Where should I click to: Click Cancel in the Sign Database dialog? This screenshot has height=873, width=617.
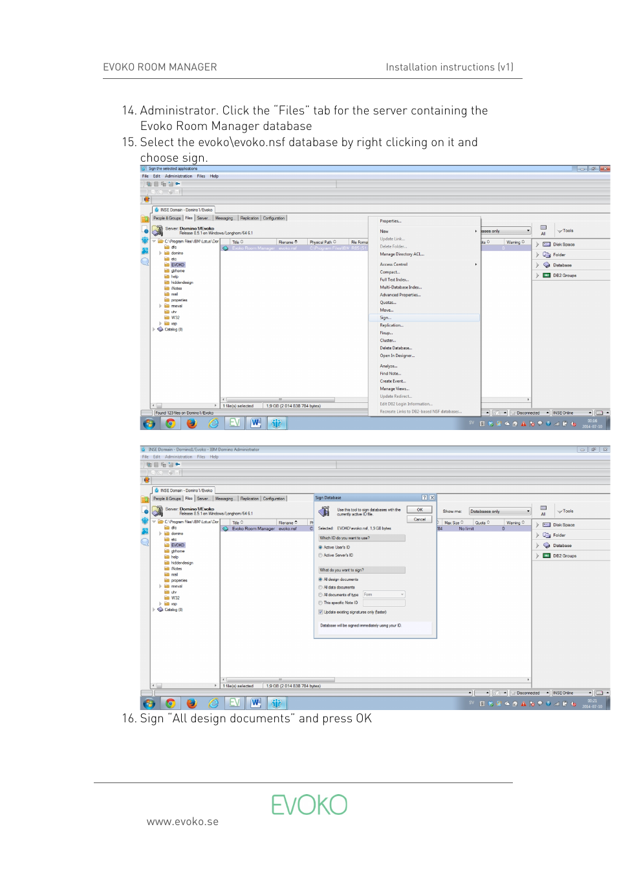tap(419, 519)
